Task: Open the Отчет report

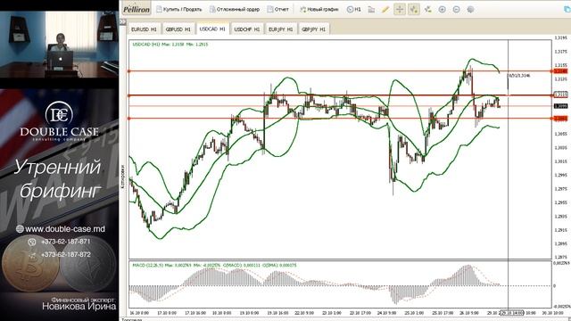Action: [x=277, y=10]
